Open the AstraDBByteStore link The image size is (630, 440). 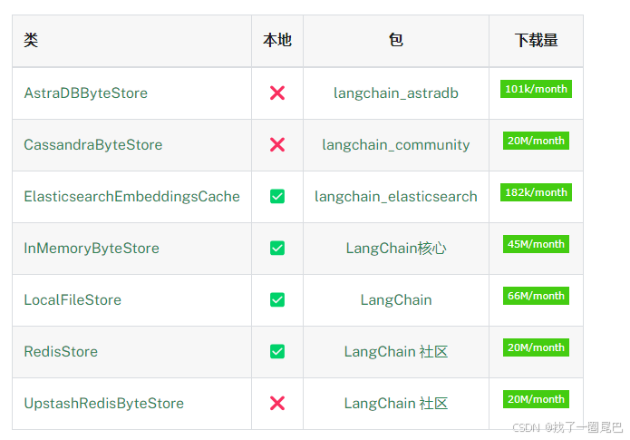pyautogui.click(x=85, y=93)
